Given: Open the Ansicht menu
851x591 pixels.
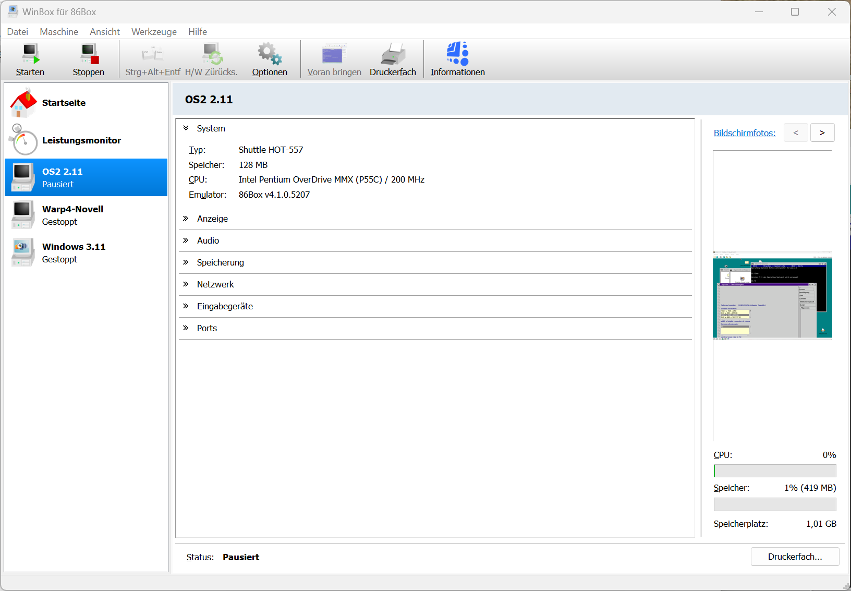Looking at the screenshot, I should 105,32.
